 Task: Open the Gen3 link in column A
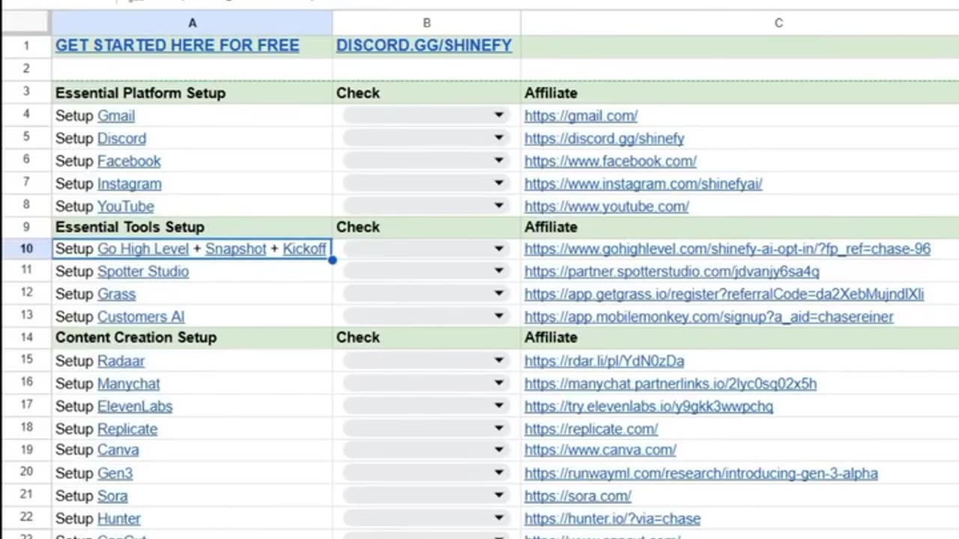pyautogui.click(x=115, y=472)
